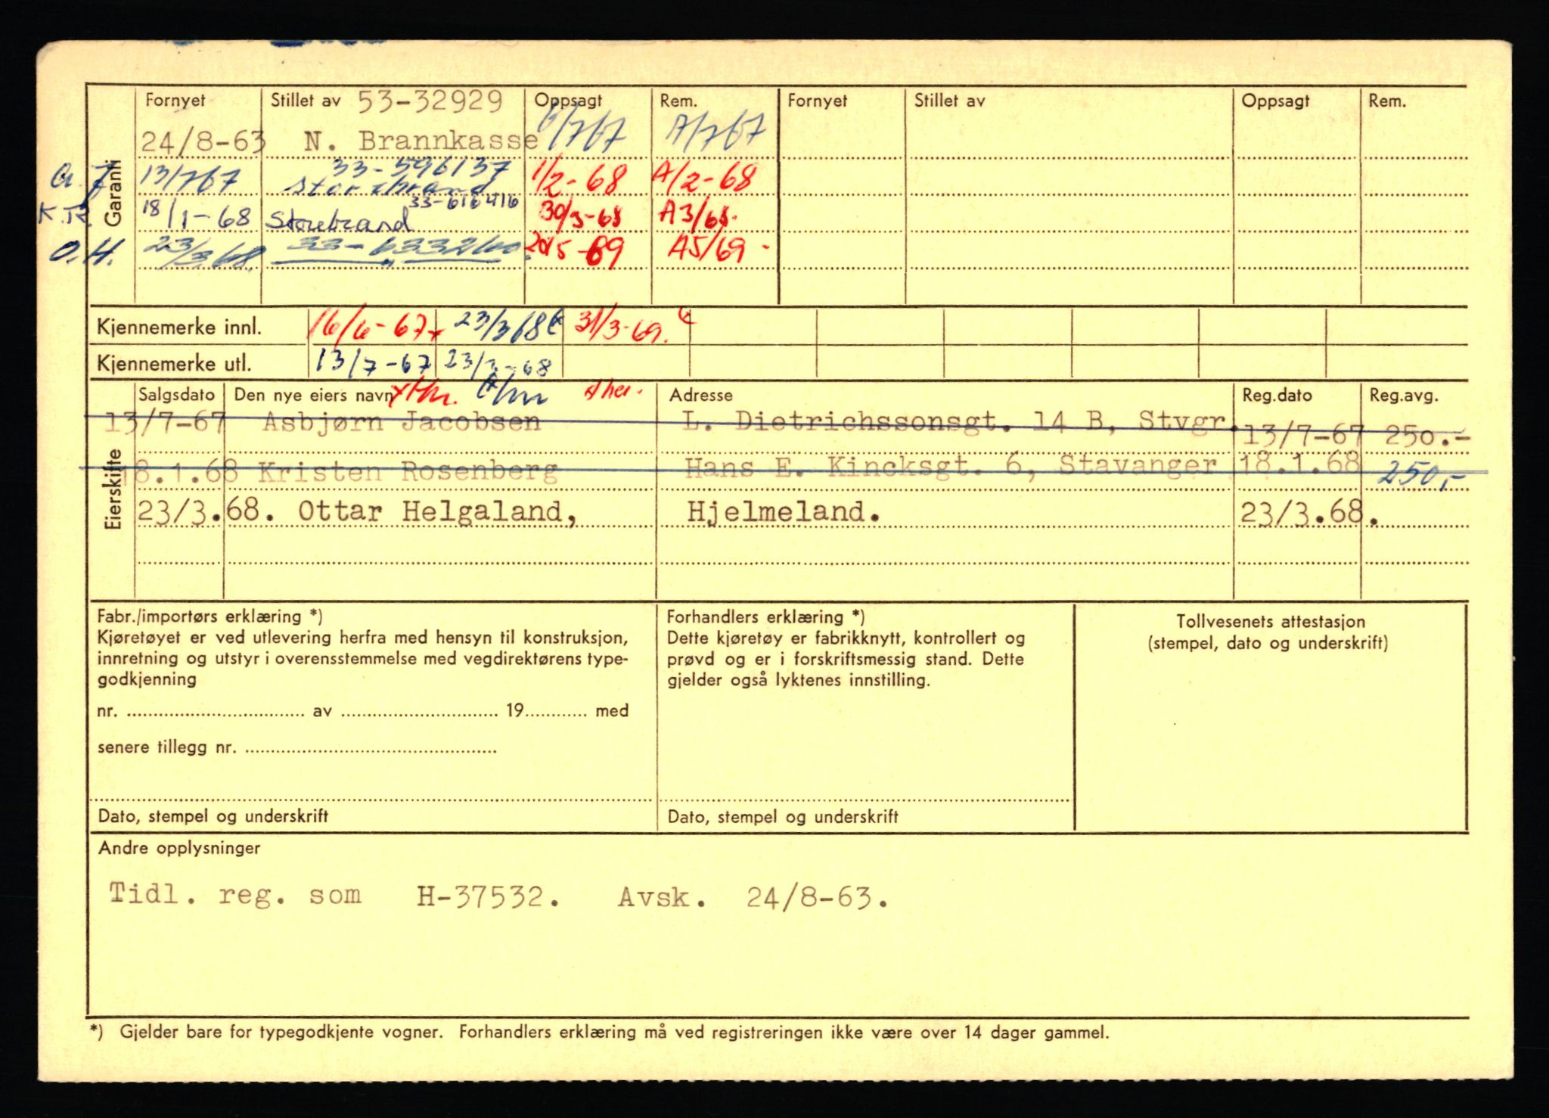Click the text Avsk. 24/8-63

pos(753,898)
